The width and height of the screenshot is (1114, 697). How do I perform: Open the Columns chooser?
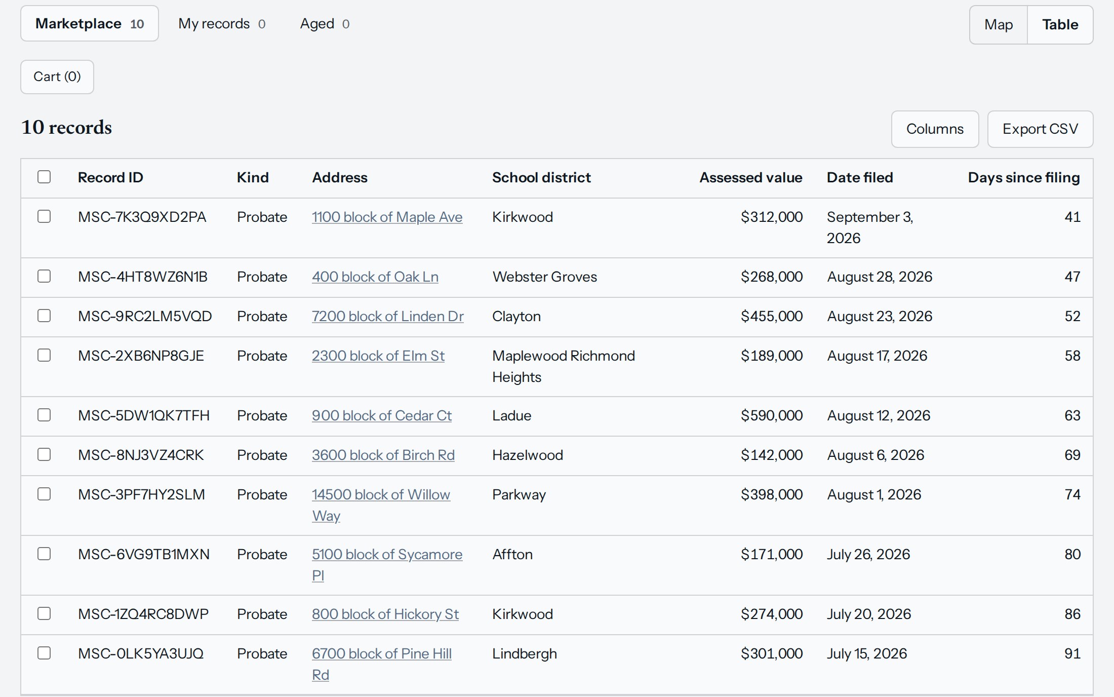[x=935, y=129]
